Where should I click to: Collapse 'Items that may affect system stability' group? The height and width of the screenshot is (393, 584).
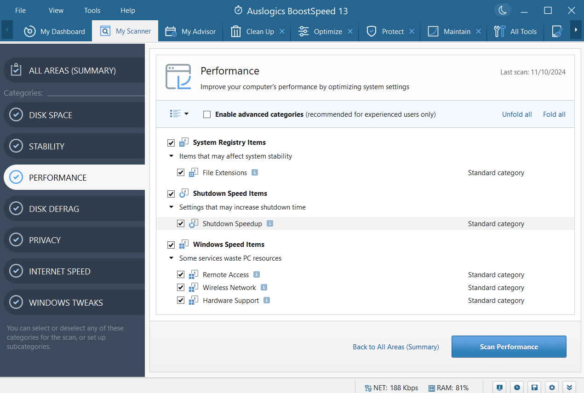point(172,156)
